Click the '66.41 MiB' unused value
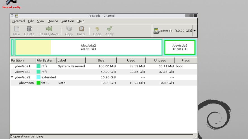This screenshot has height=139, width=248. coord(166,66)
